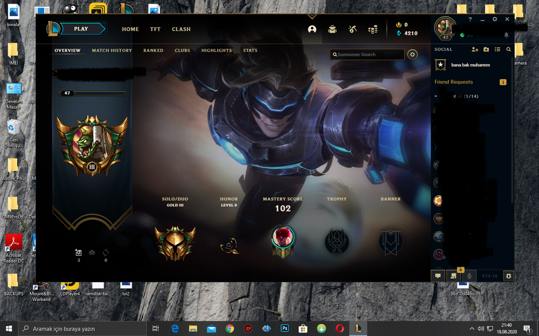Screen dimensions: 539x336
Task: Click the bug report icon
Action: pos(508,276)
